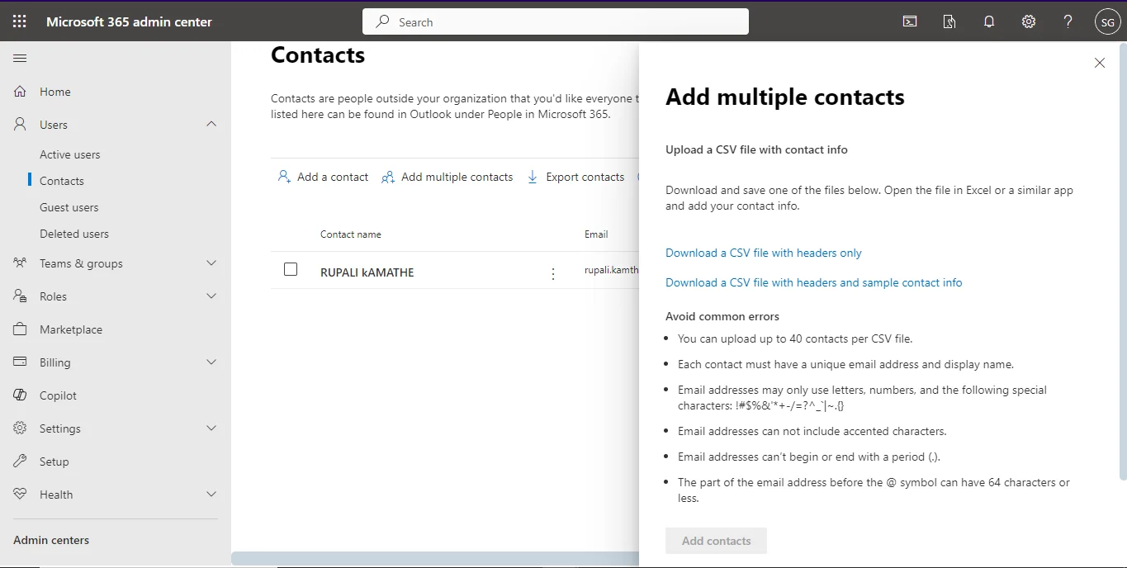
Task: Click Setup in navigation
Action: [54, 461]
